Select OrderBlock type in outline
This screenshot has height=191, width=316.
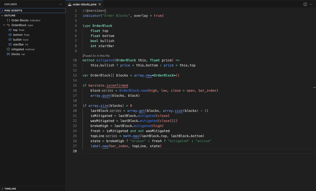(x=33, y=25)
